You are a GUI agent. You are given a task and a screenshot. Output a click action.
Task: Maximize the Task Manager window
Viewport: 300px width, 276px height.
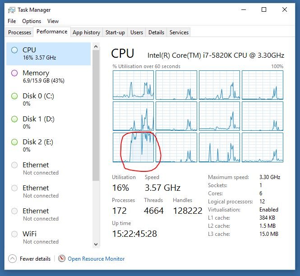point(264,9)
